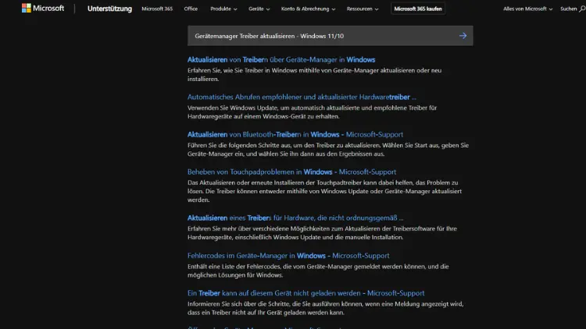Open Automatisches Abrufen empfohlener Hardwaretreiber result

pos(302,97)
